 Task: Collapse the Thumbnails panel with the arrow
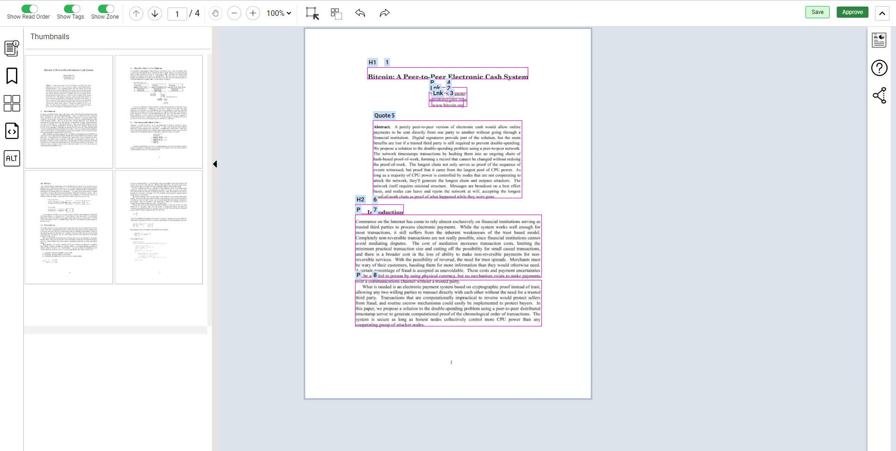[215, 164]
